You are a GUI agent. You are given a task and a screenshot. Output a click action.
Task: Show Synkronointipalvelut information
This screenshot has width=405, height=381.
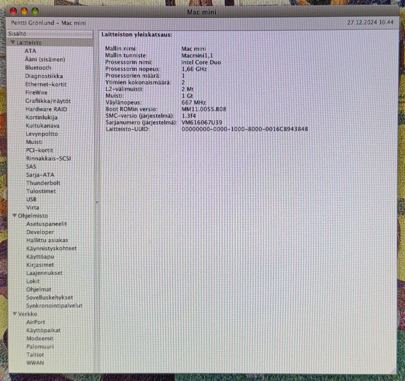pyautogui.click(x=54, y=305)
